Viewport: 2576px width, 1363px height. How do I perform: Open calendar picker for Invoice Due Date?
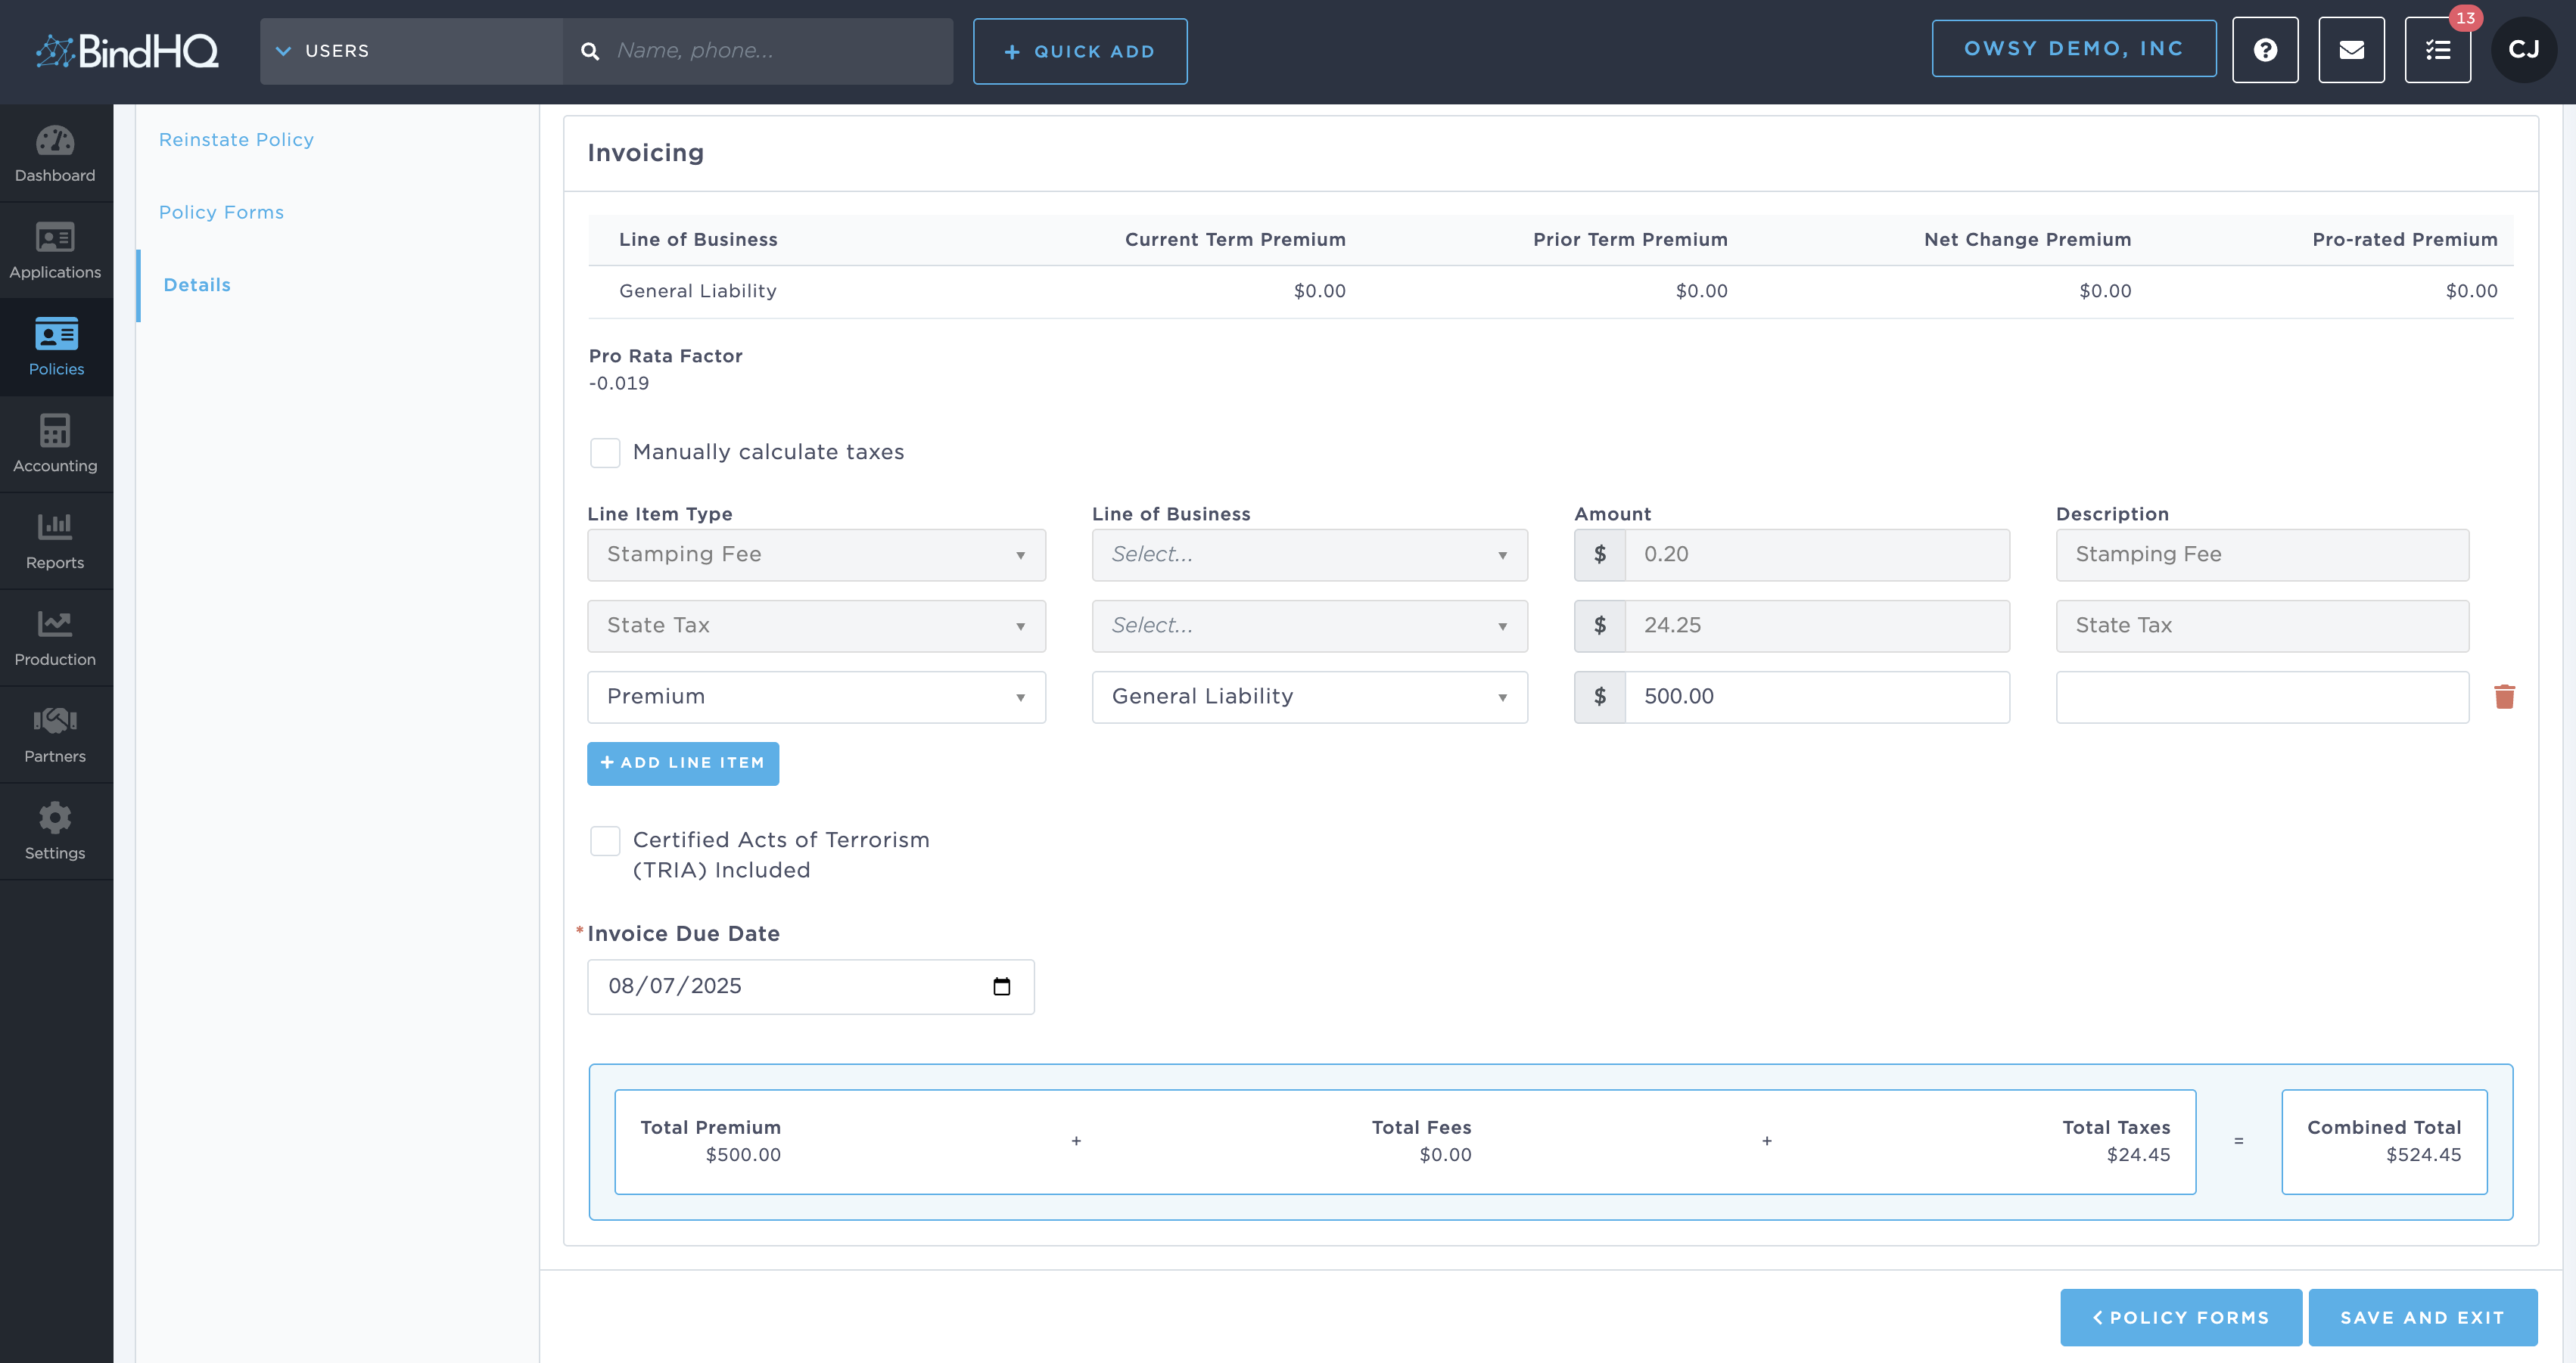point(1001,986)
